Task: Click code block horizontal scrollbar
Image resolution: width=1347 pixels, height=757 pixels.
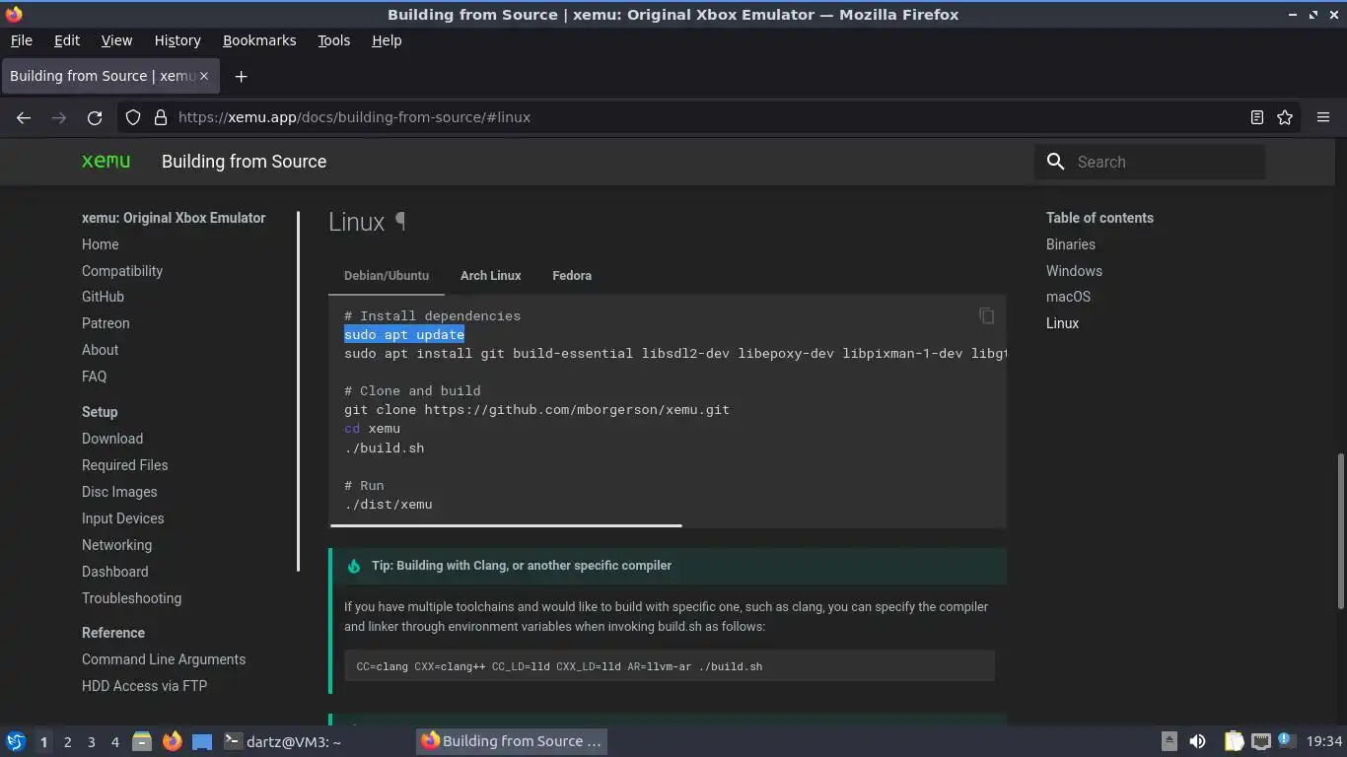Action: click(506, 525)
